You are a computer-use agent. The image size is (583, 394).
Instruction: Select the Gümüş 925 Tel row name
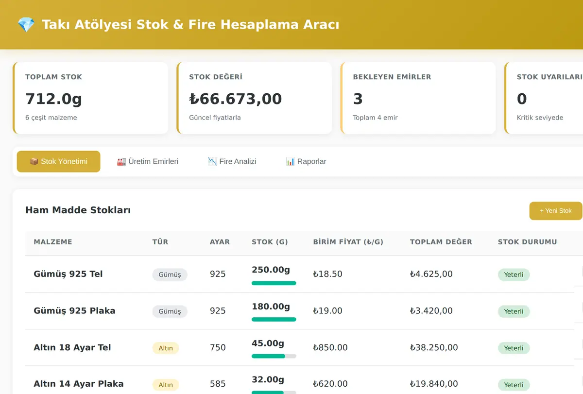[68, 274]
